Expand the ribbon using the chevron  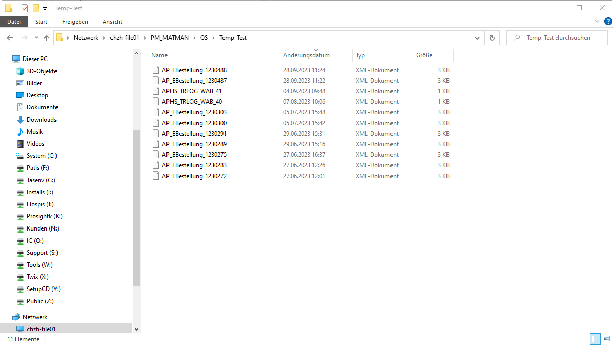coord(597,21)
